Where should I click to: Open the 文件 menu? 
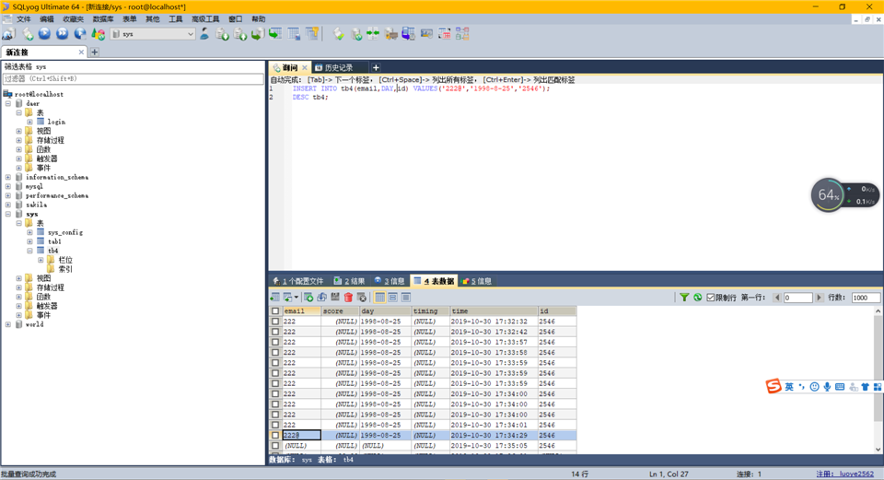24,19
